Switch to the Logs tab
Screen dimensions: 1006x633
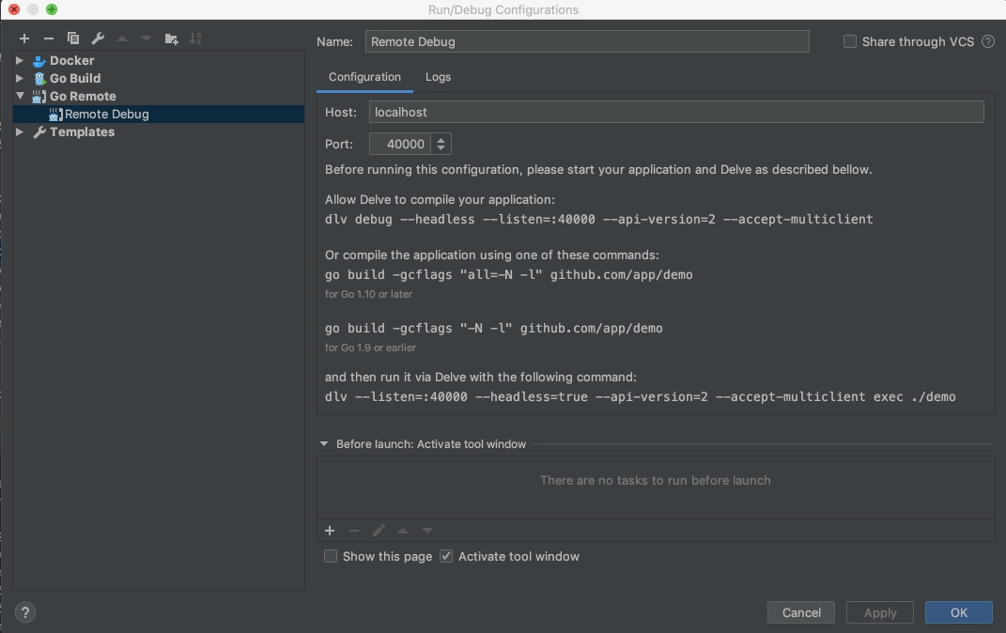click(x=438, y=77)
